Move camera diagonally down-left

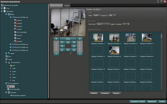tap(62, 50)
